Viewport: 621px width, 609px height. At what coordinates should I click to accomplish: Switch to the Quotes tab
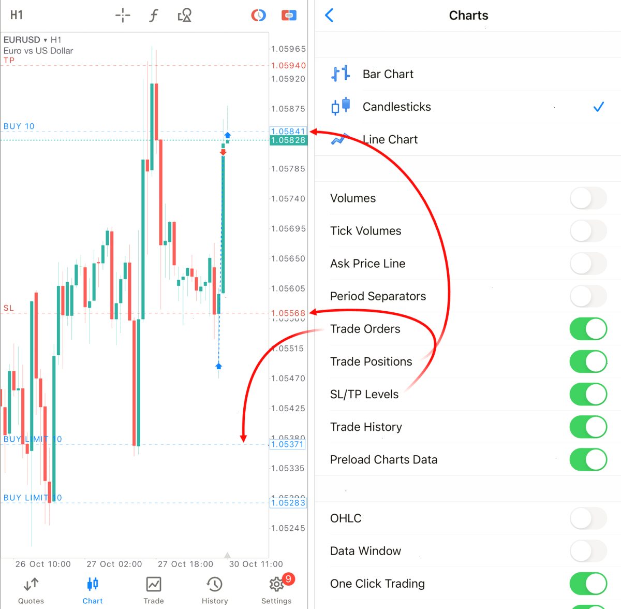(x=31, y=590)
